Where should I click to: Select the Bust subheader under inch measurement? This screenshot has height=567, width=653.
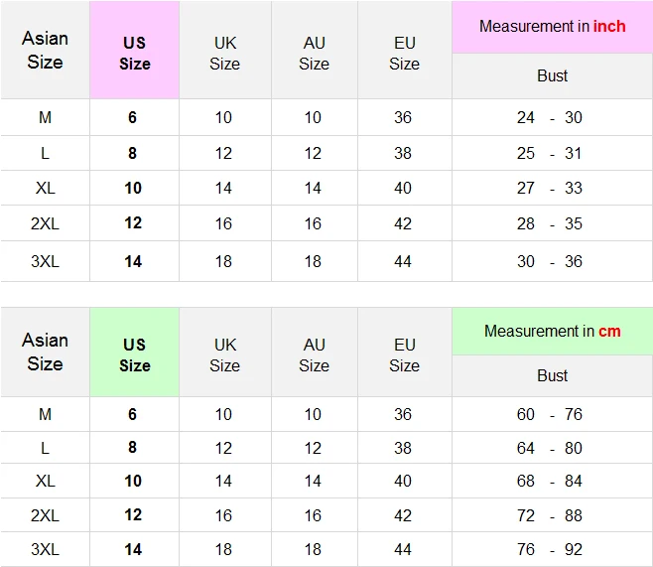pyautogui.click(x=552, y=75)
